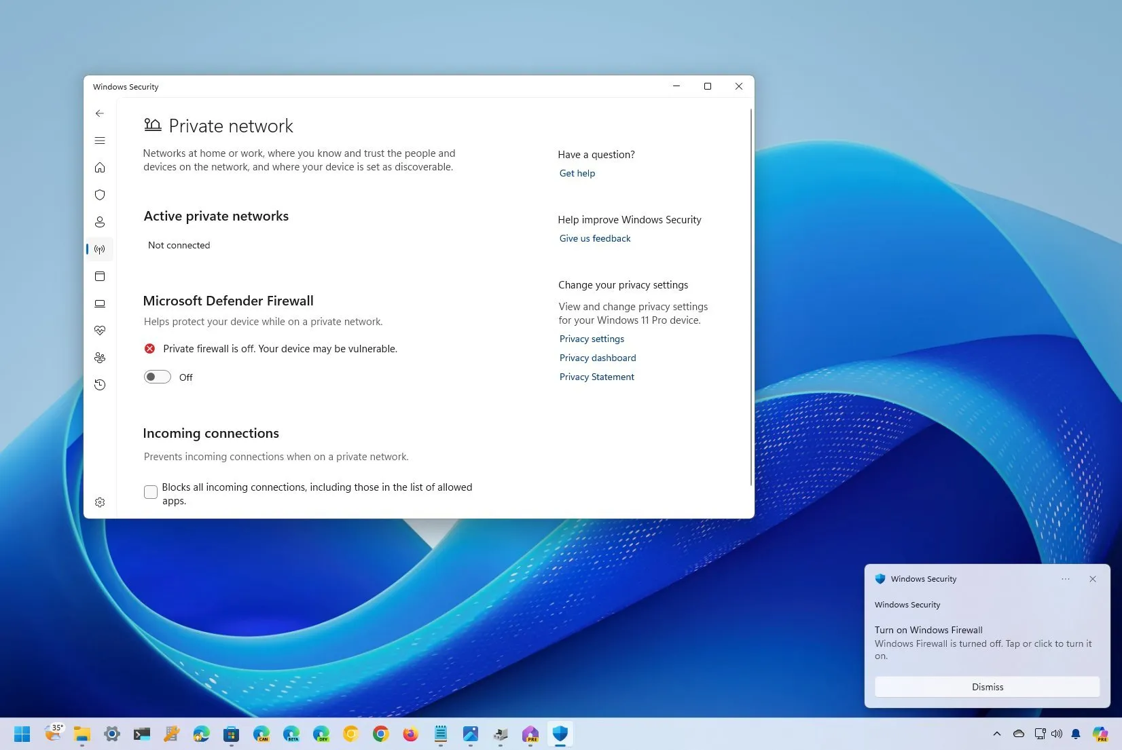The image size is (1122, 750).
Task: Open Microsoft Store from taskbar
Action: click(x=232, y=734)
